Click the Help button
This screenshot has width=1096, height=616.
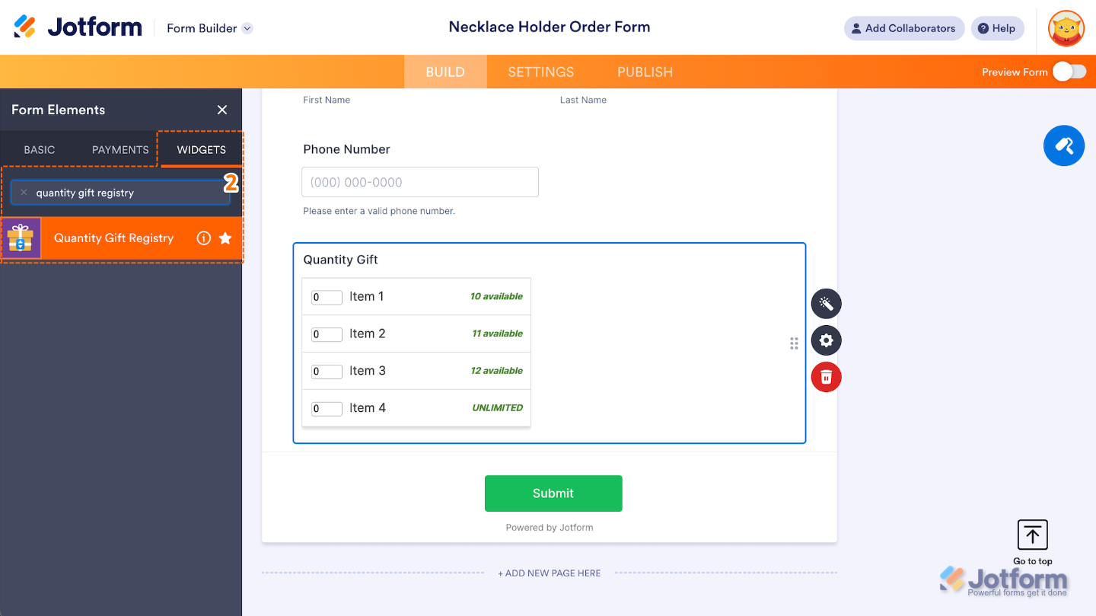click(997, 28)
